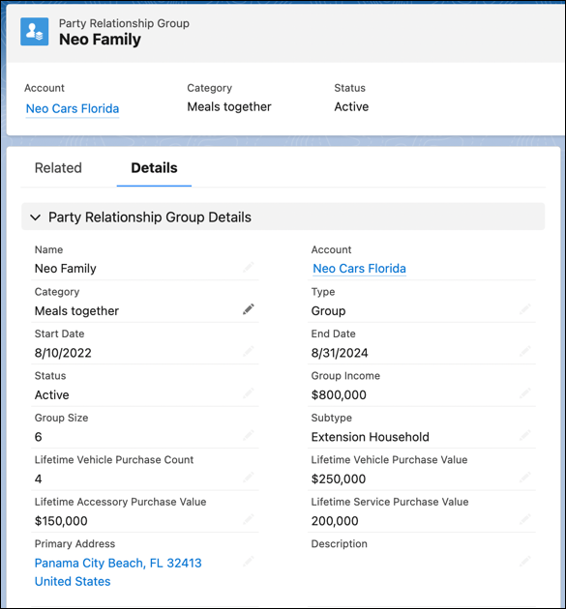Viewport: 566px width, 609px height.
Task: Collapse Party Relationship Group Details section
Action: 36,217
